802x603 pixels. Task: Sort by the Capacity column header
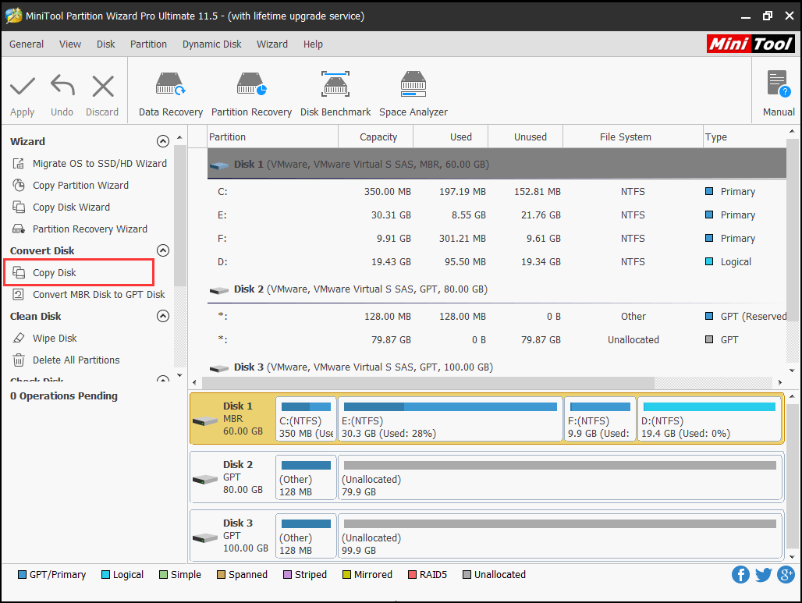coord(376,137)
